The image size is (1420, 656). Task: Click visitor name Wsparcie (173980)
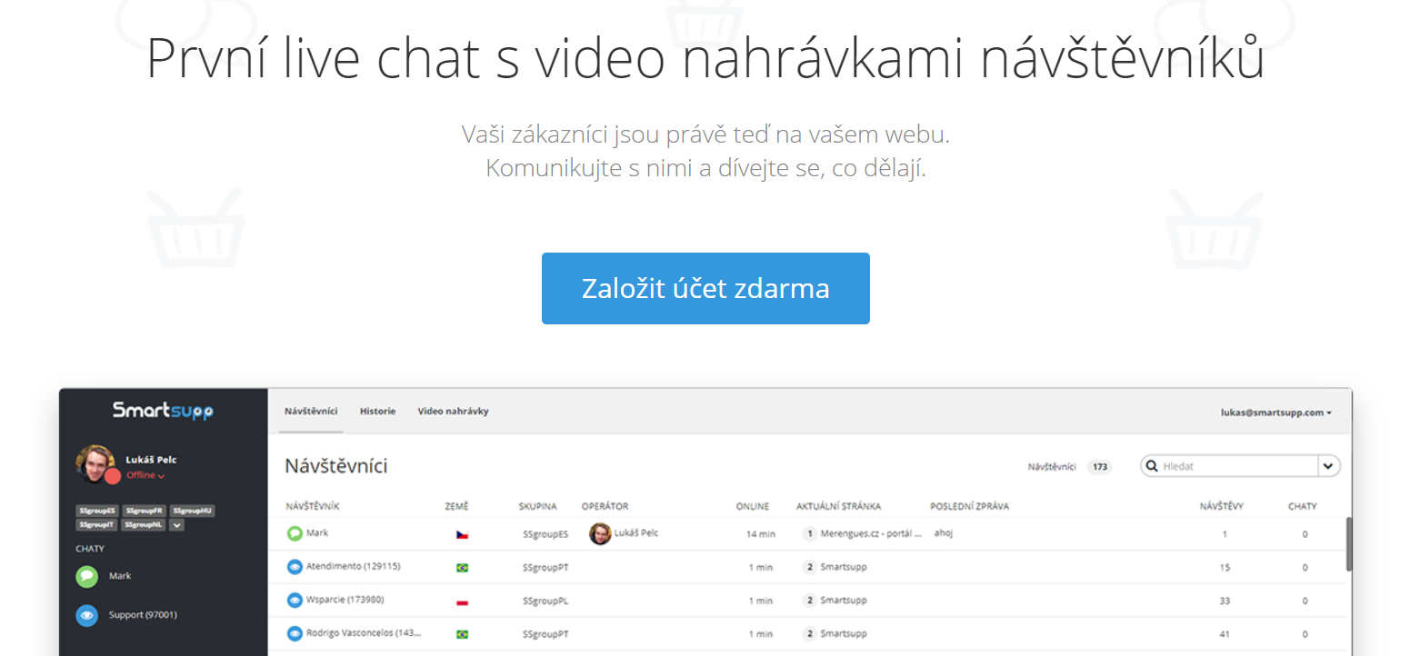tap(346, 600)
